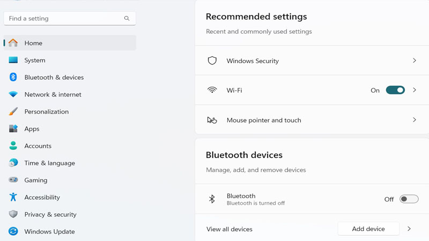Open the Windows Update label
The image size is (429, 241).
49,232
